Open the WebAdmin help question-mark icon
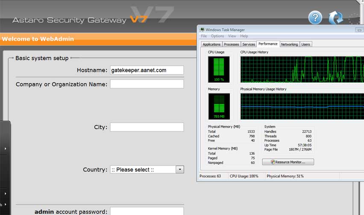Image resolution: width=364 pixels, height=215 pixels. click(315, 17)
